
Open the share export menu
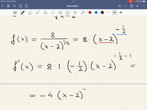(26, 6)
